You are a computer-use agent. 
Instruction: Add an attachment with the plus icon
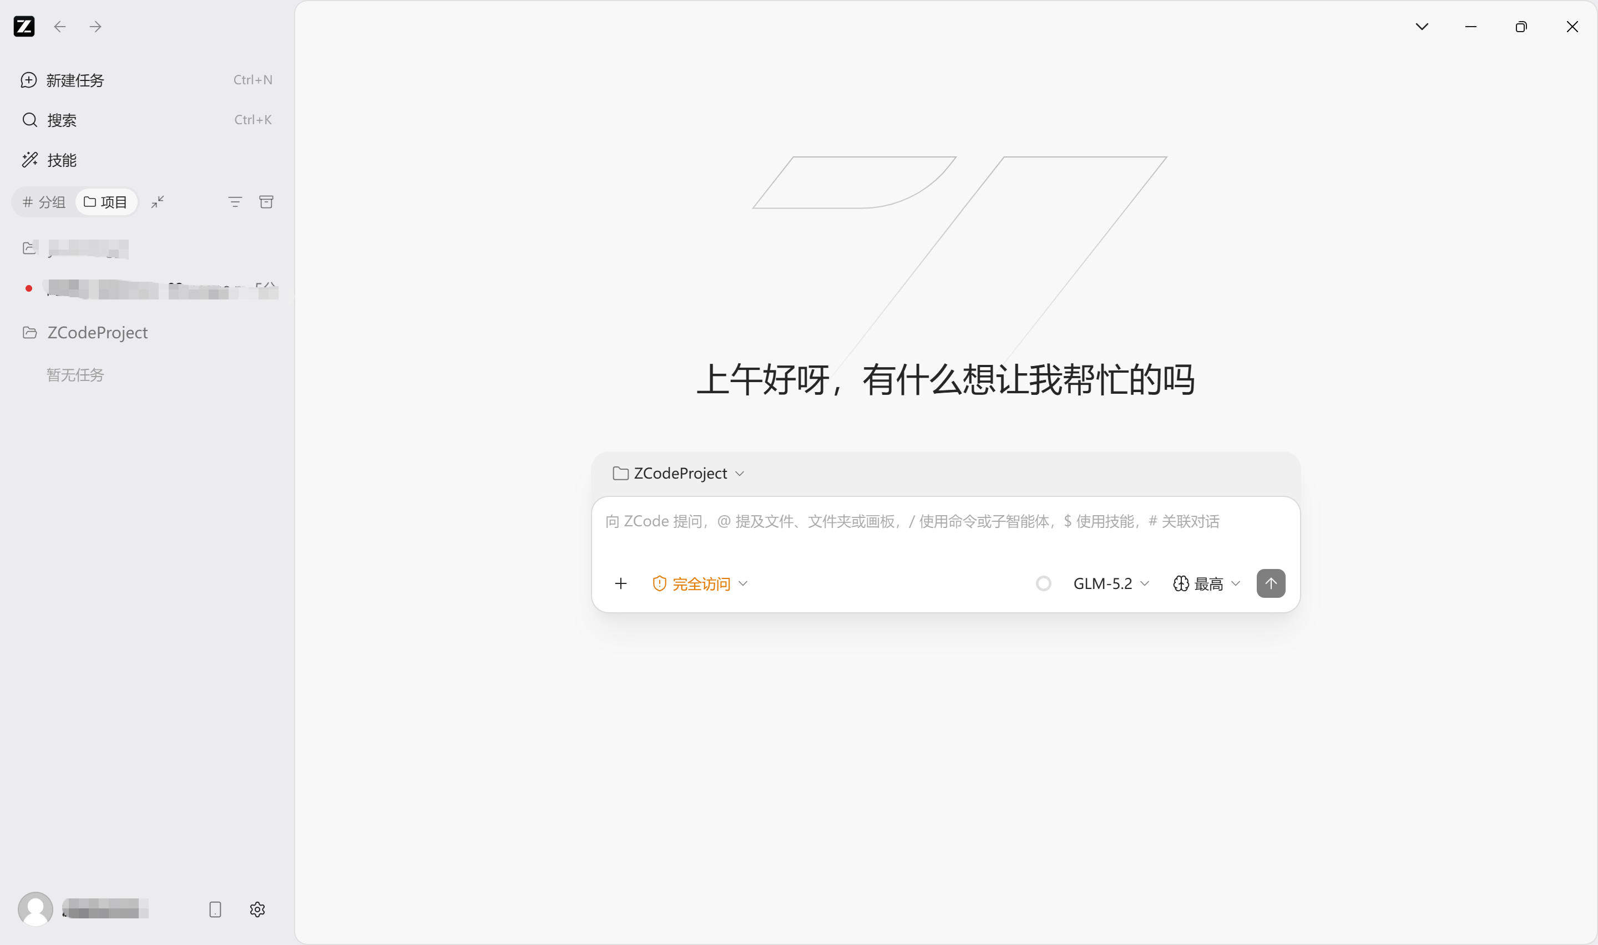click(x=621, y=583)
